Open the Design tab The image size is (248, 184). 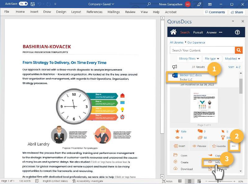[61, 12]
